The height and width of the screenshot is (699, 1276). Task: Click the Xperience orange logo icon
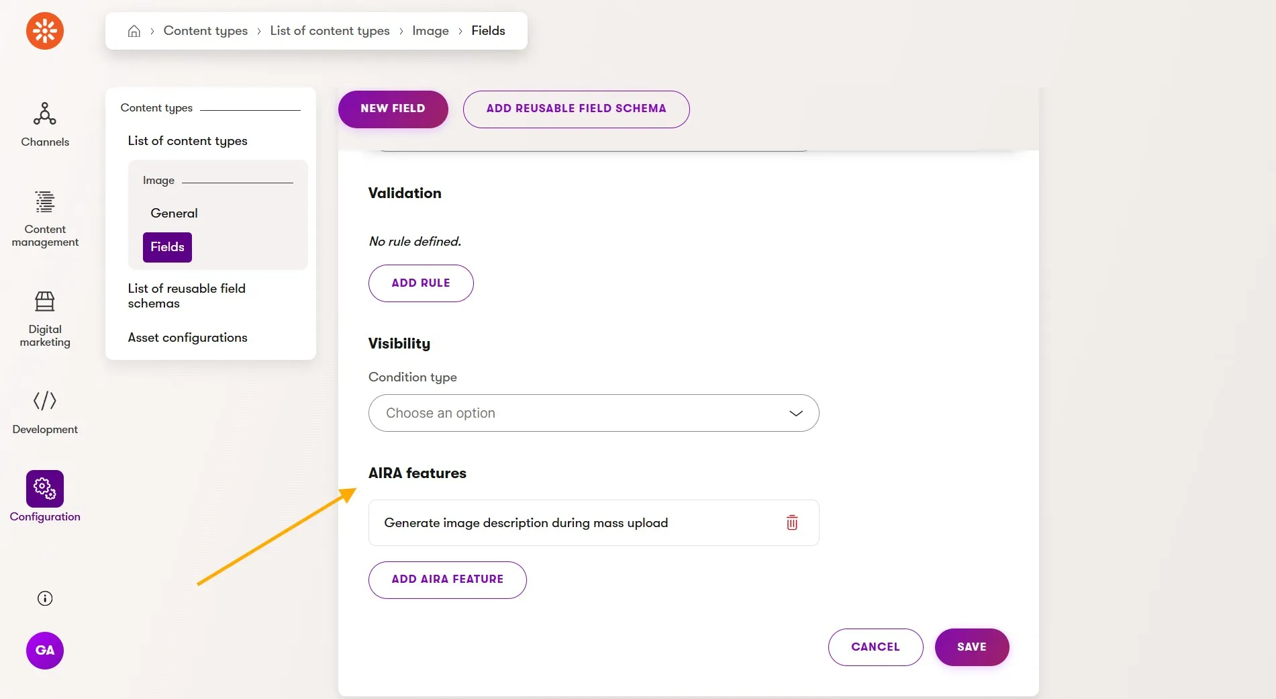point(45,31)
